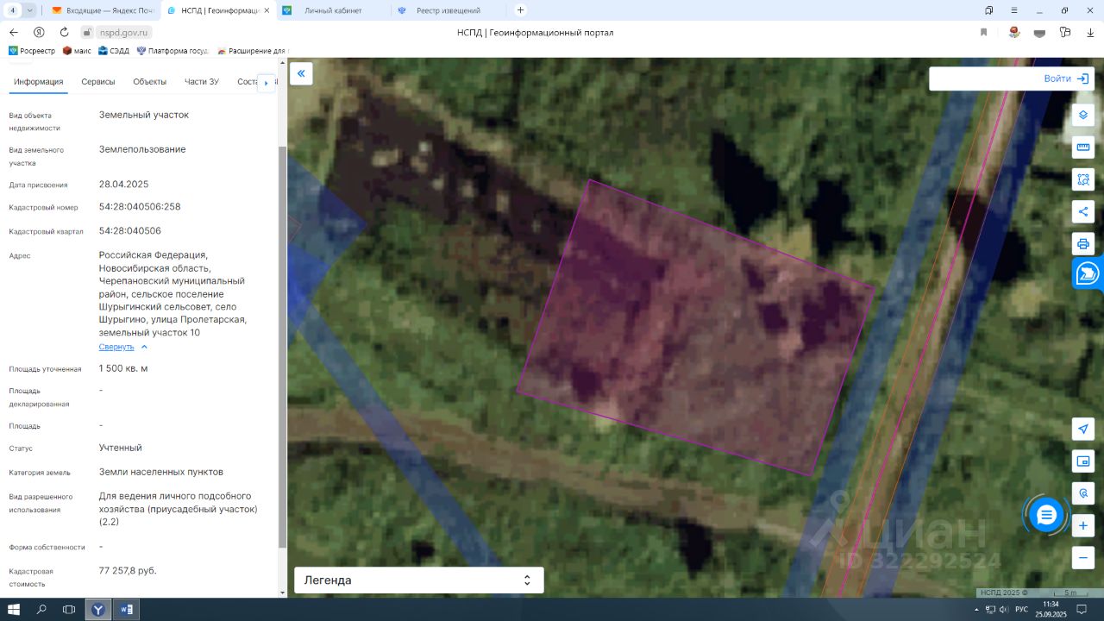The height and width of the screenshot is (621, 1104).
Task: Open the СЭДД bookmark
Action: tap(114, 51)
